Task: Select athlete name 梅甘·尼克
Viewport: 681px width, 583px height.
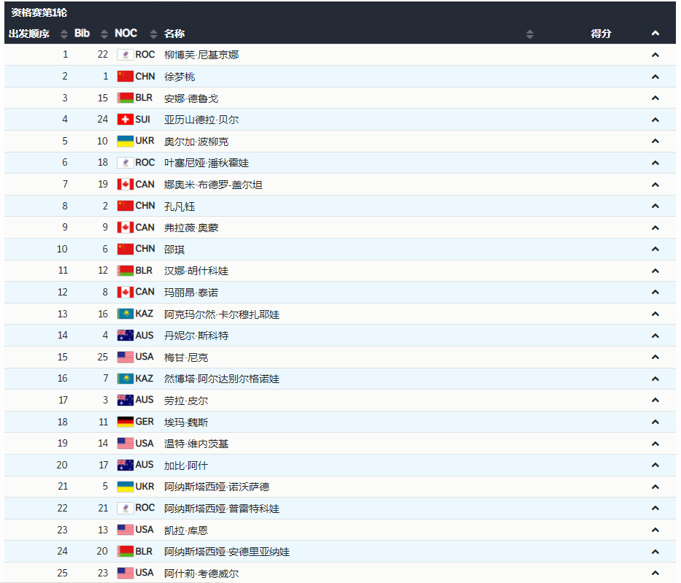Action: tap(186, 358)
